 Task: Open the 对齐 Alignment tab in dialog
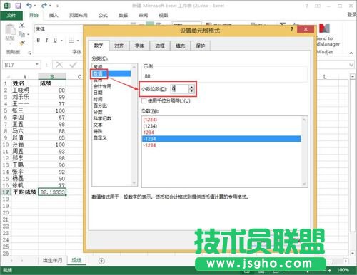[119, 46]
